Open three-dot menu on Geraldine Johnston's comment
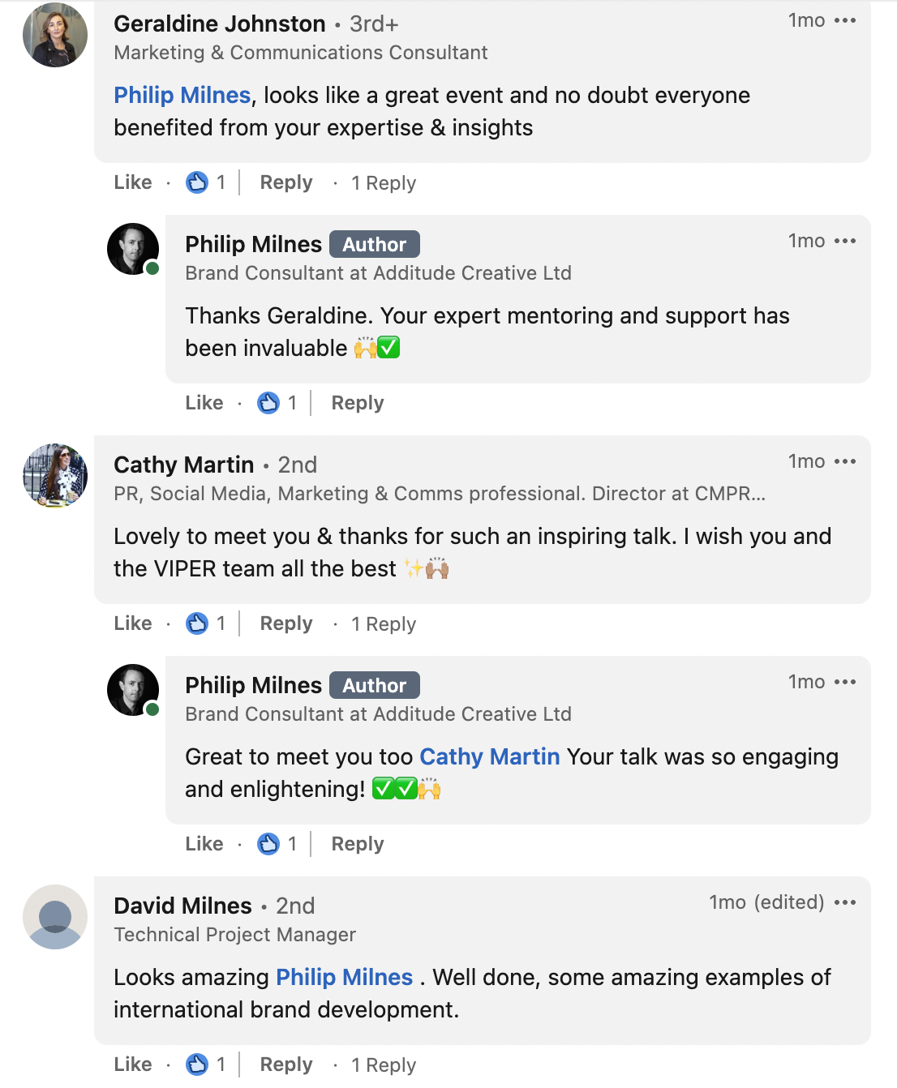 (844, 21)
